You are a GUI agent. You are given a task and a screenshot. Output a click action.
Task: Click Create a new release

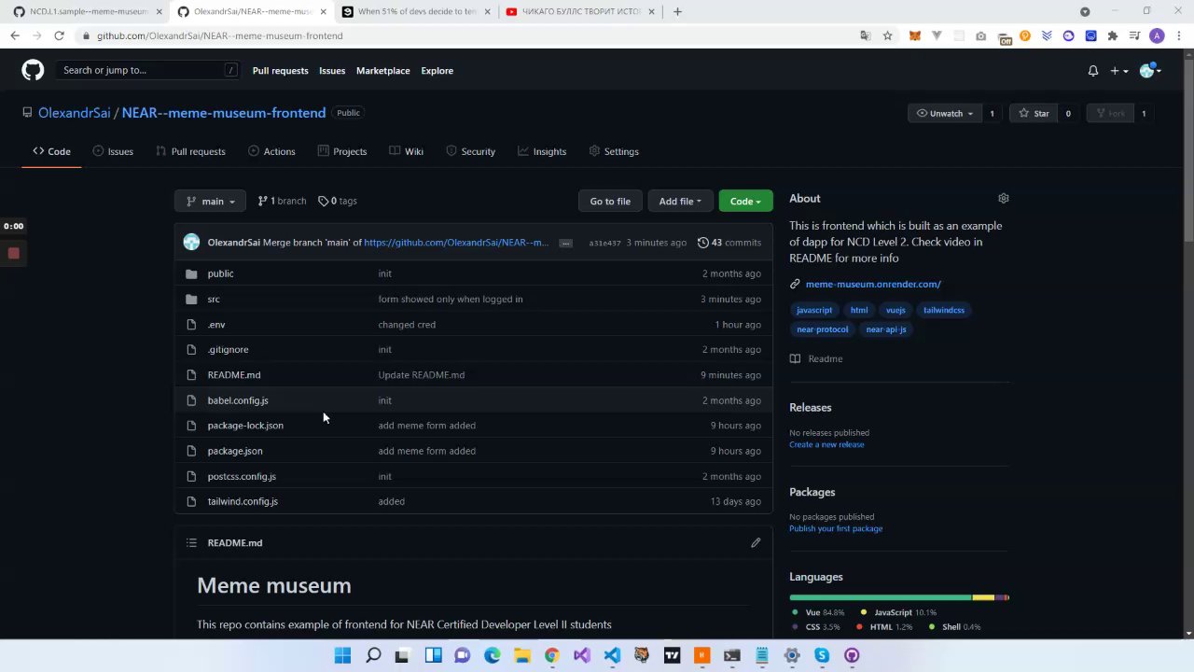coord(826,445)
